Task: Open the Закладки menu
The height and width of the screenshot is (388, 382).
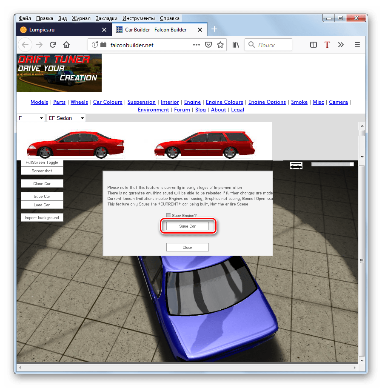Action: point(106,18)
